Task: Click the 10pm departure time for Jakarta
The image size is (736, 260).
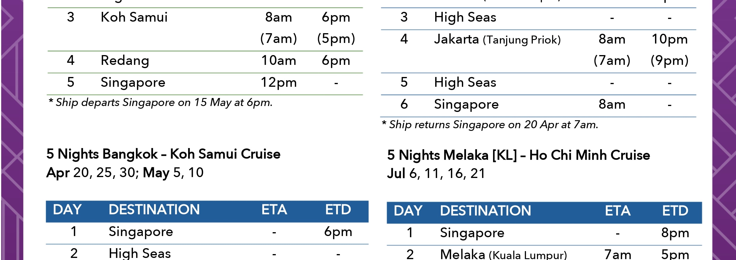Action: click(x=670, y=39)
